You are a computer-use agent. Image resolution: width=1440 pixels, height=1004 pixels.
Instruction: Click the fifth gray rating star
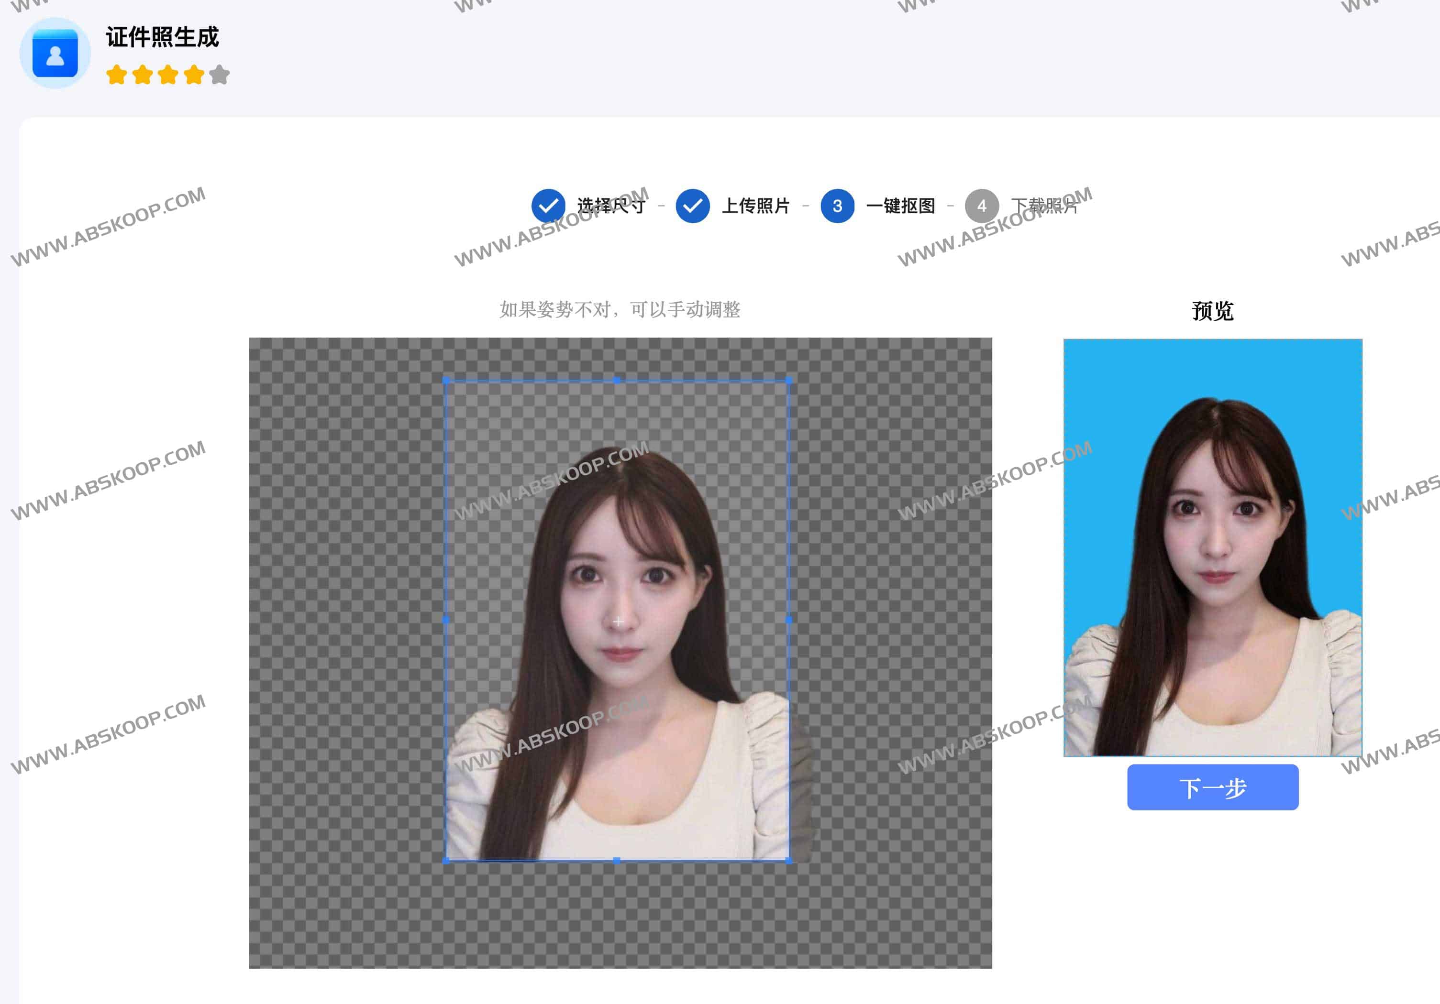click(x=220, y=75)
